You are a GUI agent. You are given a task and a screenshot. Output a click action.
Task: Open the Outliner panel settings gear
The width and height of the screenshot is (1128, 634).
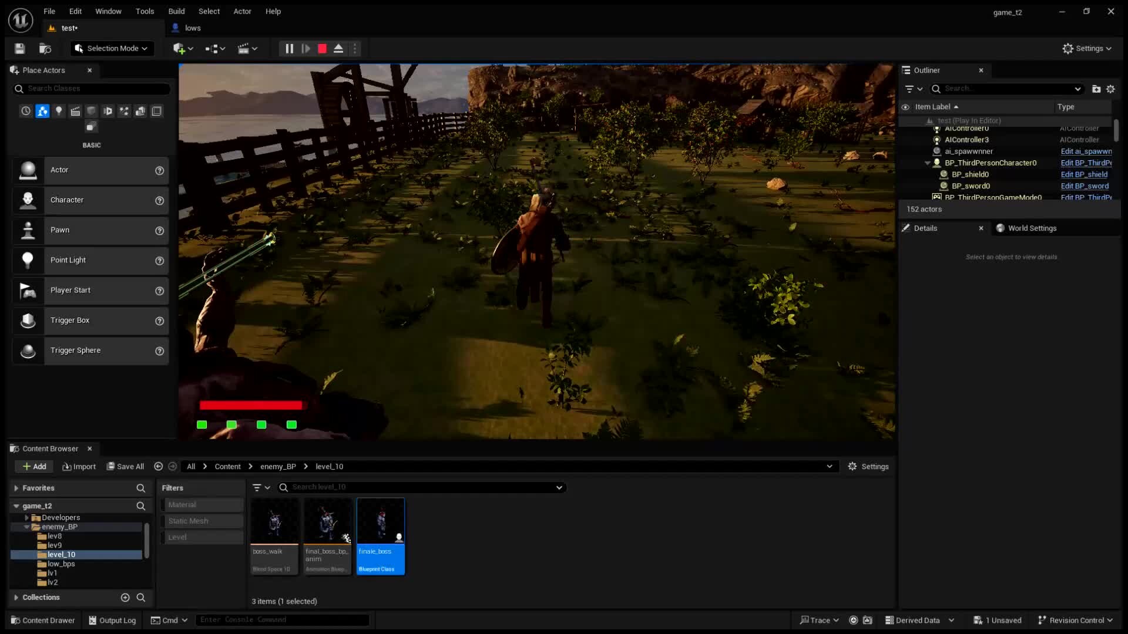[1110, 89]
